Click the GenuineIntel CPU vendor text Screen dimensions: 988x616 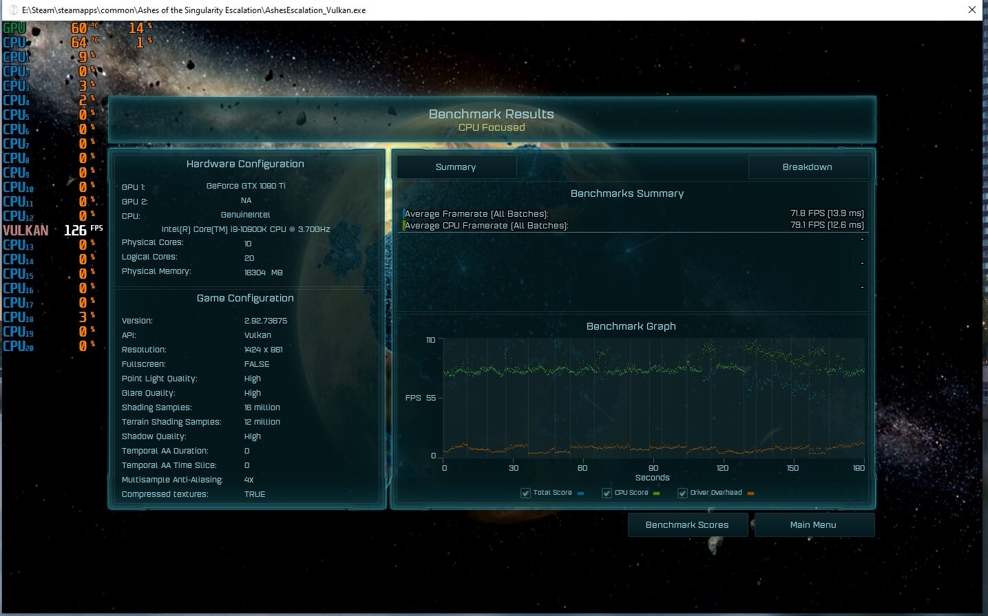click(246, 215)
